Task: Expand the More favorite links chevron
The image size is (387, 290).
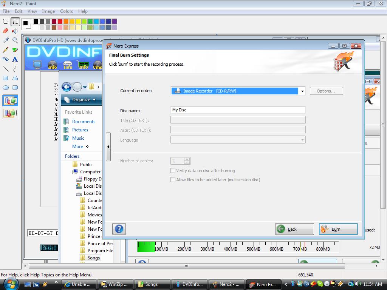Action: [x=87, y=147]
